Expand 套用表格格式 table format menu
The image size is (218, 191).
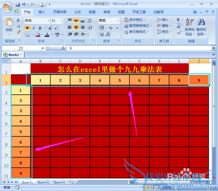coord(138,26)
